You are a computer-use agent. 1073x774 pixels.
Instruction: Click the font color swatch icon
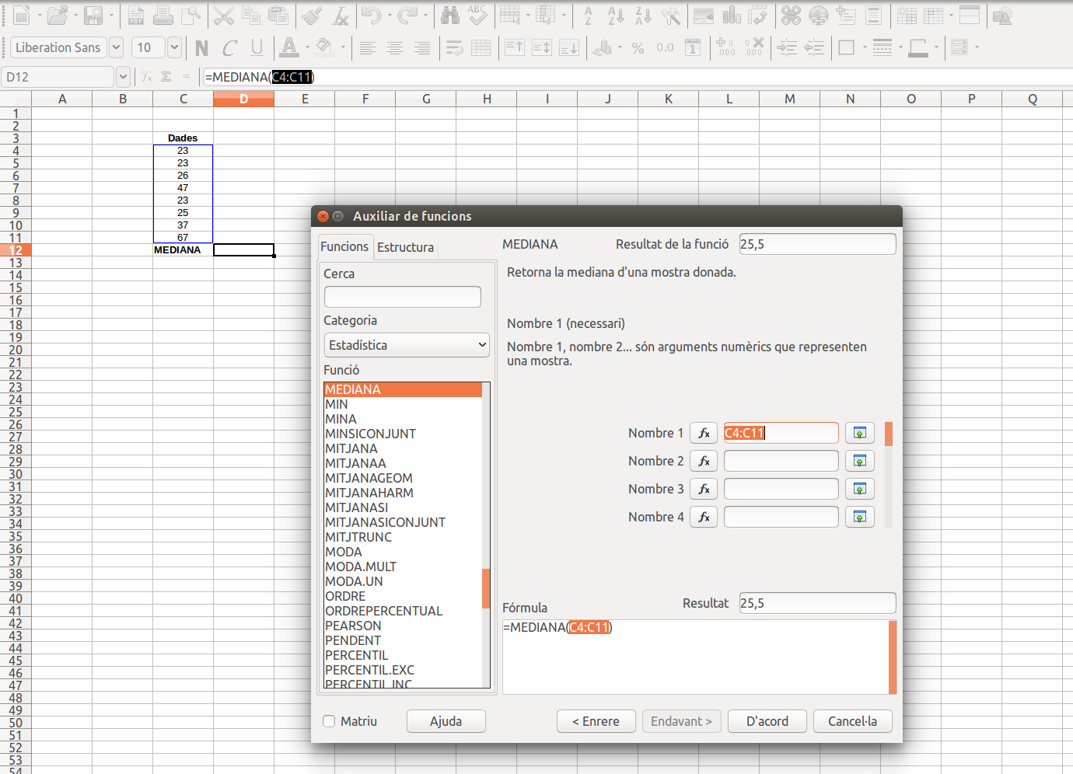(289, 48)
